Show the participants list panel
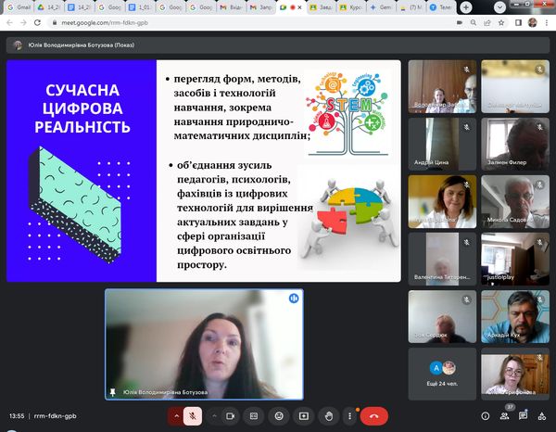The height and width of the screenshot is (432, 556). (x=504, y=416)
